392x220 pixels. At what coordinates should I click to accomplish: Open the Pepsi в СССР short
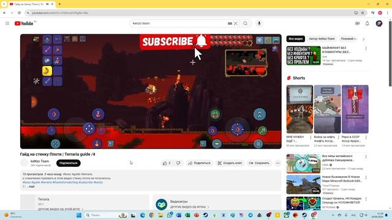pyautogui.click(x=355, y=109)
